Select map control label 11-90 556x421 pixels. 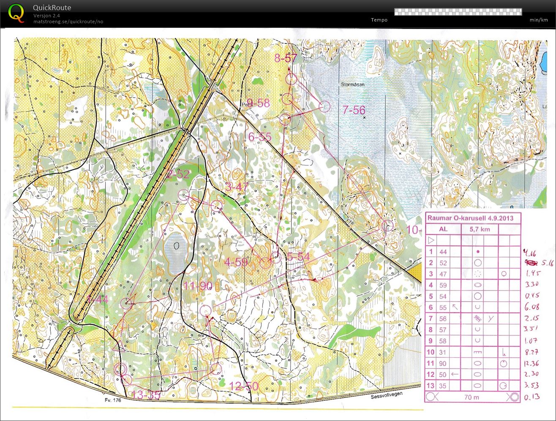click(x=198, y=286)
